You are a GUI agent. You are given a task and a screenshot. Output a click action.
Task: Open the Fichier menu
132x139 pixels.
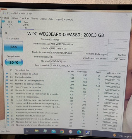pyautogui.click(x=6, y=18)
